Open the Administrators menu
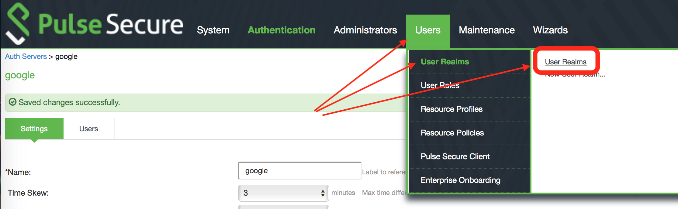 click(365, 30)
